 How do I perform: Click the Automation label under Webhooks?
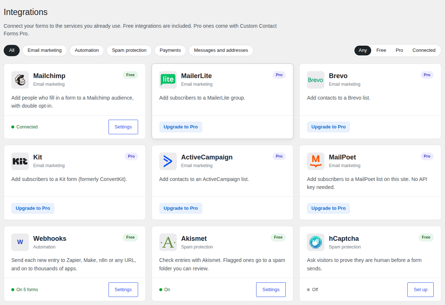click(44, 247)
